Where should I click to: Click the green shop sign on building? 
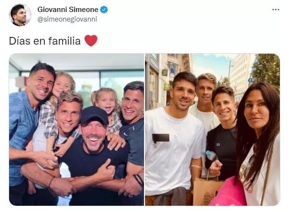(x=167, y=86)
